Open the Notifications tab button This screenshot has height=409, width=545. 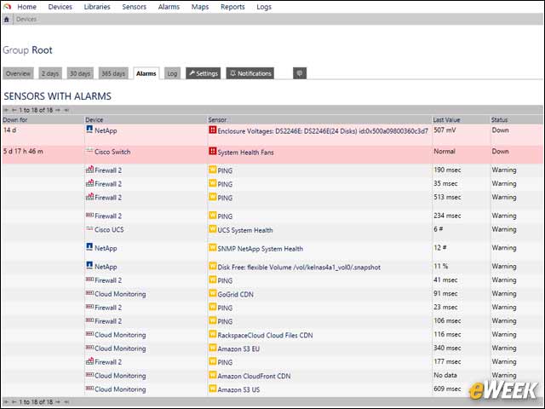250,73
